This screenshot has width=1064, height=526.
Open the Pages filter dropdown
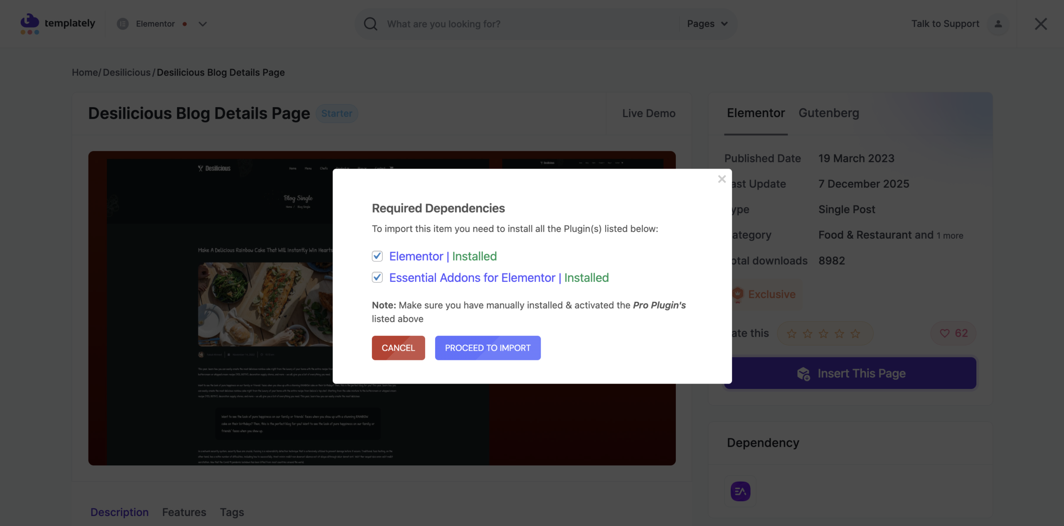707,24
